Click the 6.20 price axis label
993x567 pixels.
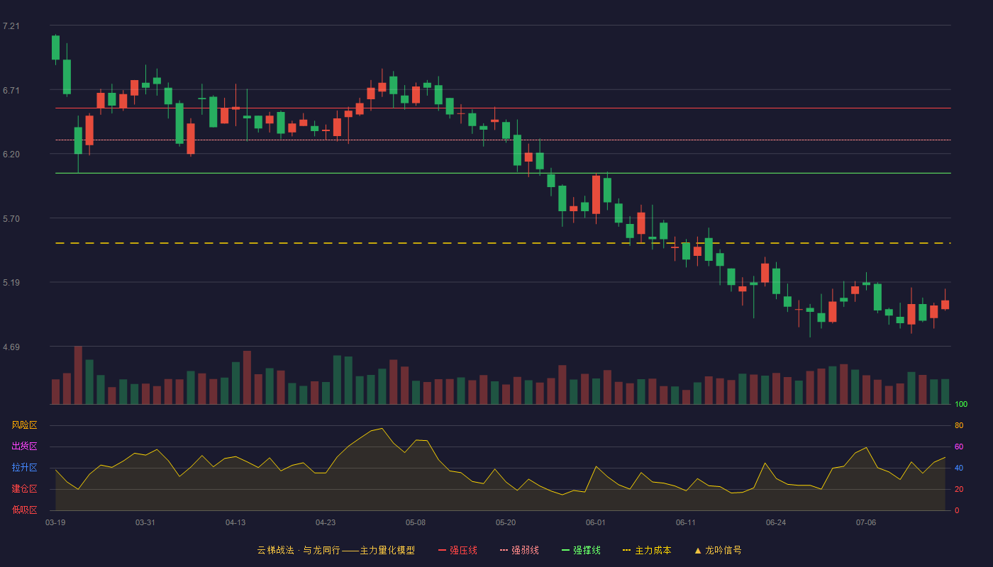pyautogui.click(x=11, y=154)
